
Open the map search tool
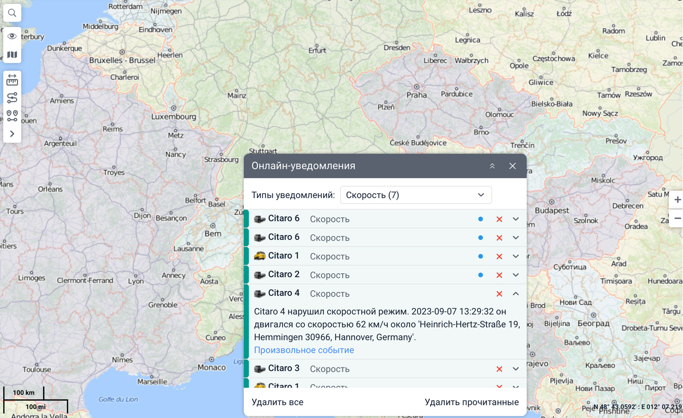[x=12, y=13]
